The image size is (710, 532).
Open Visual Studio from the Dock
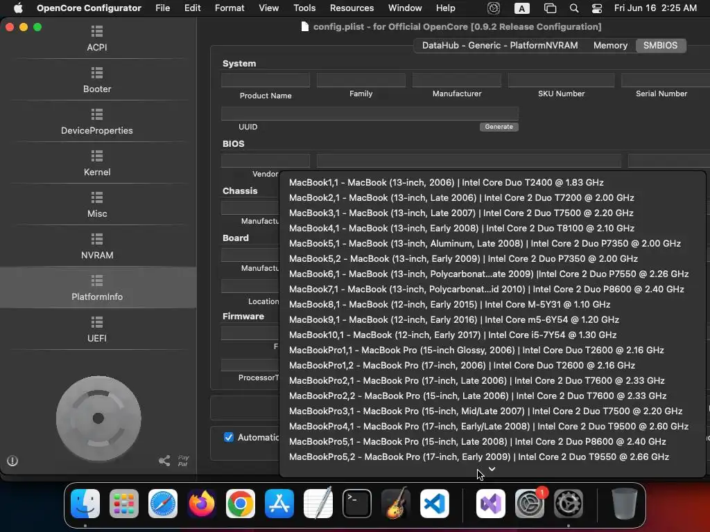point(491,504)
